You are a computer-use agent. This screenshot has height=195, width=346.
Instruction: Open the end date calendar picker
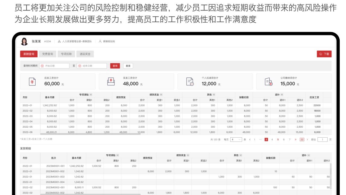[79, 66]
